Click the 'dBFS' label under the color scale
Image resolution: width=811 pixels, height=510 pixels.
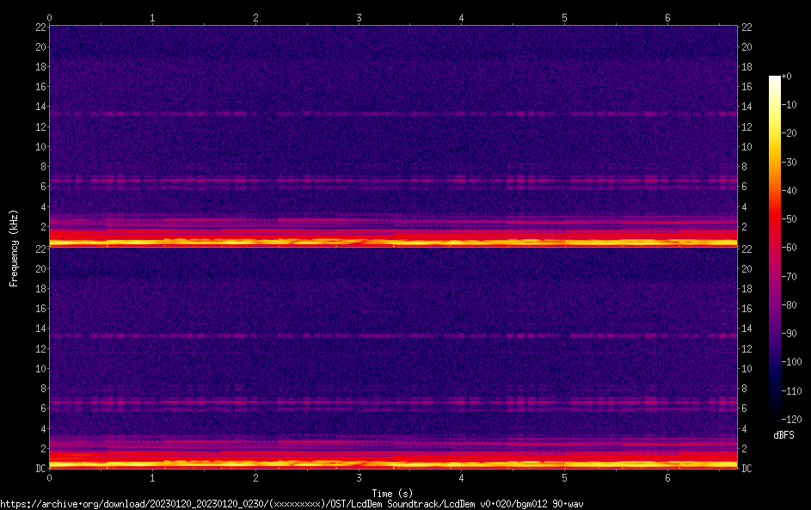pos(783,435)
